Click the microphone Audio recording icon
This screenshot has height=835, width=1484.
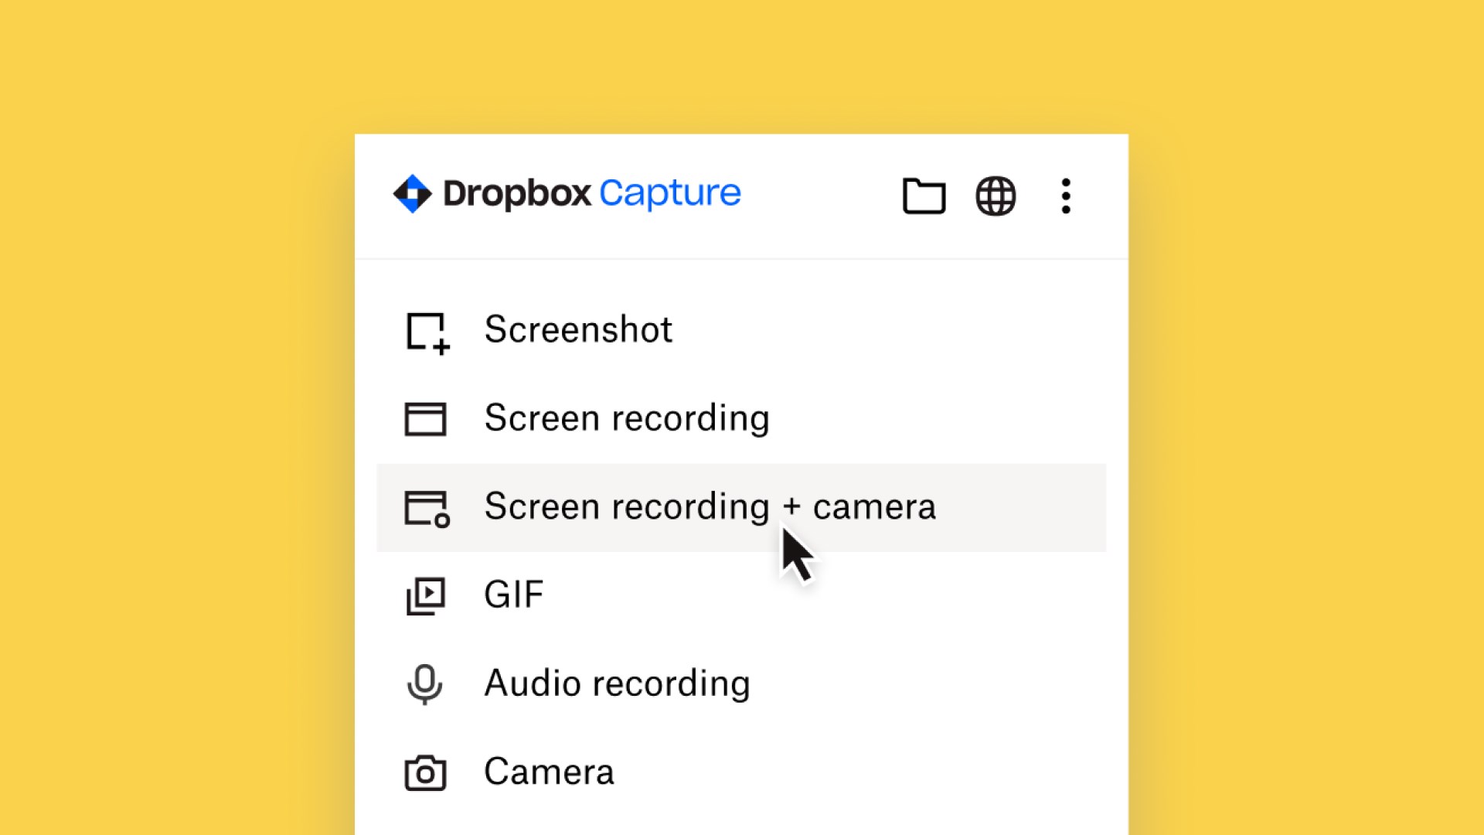424,684
